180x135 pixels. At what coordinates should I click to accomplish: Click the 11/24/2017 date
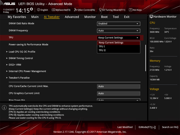[x=9, y=10]
